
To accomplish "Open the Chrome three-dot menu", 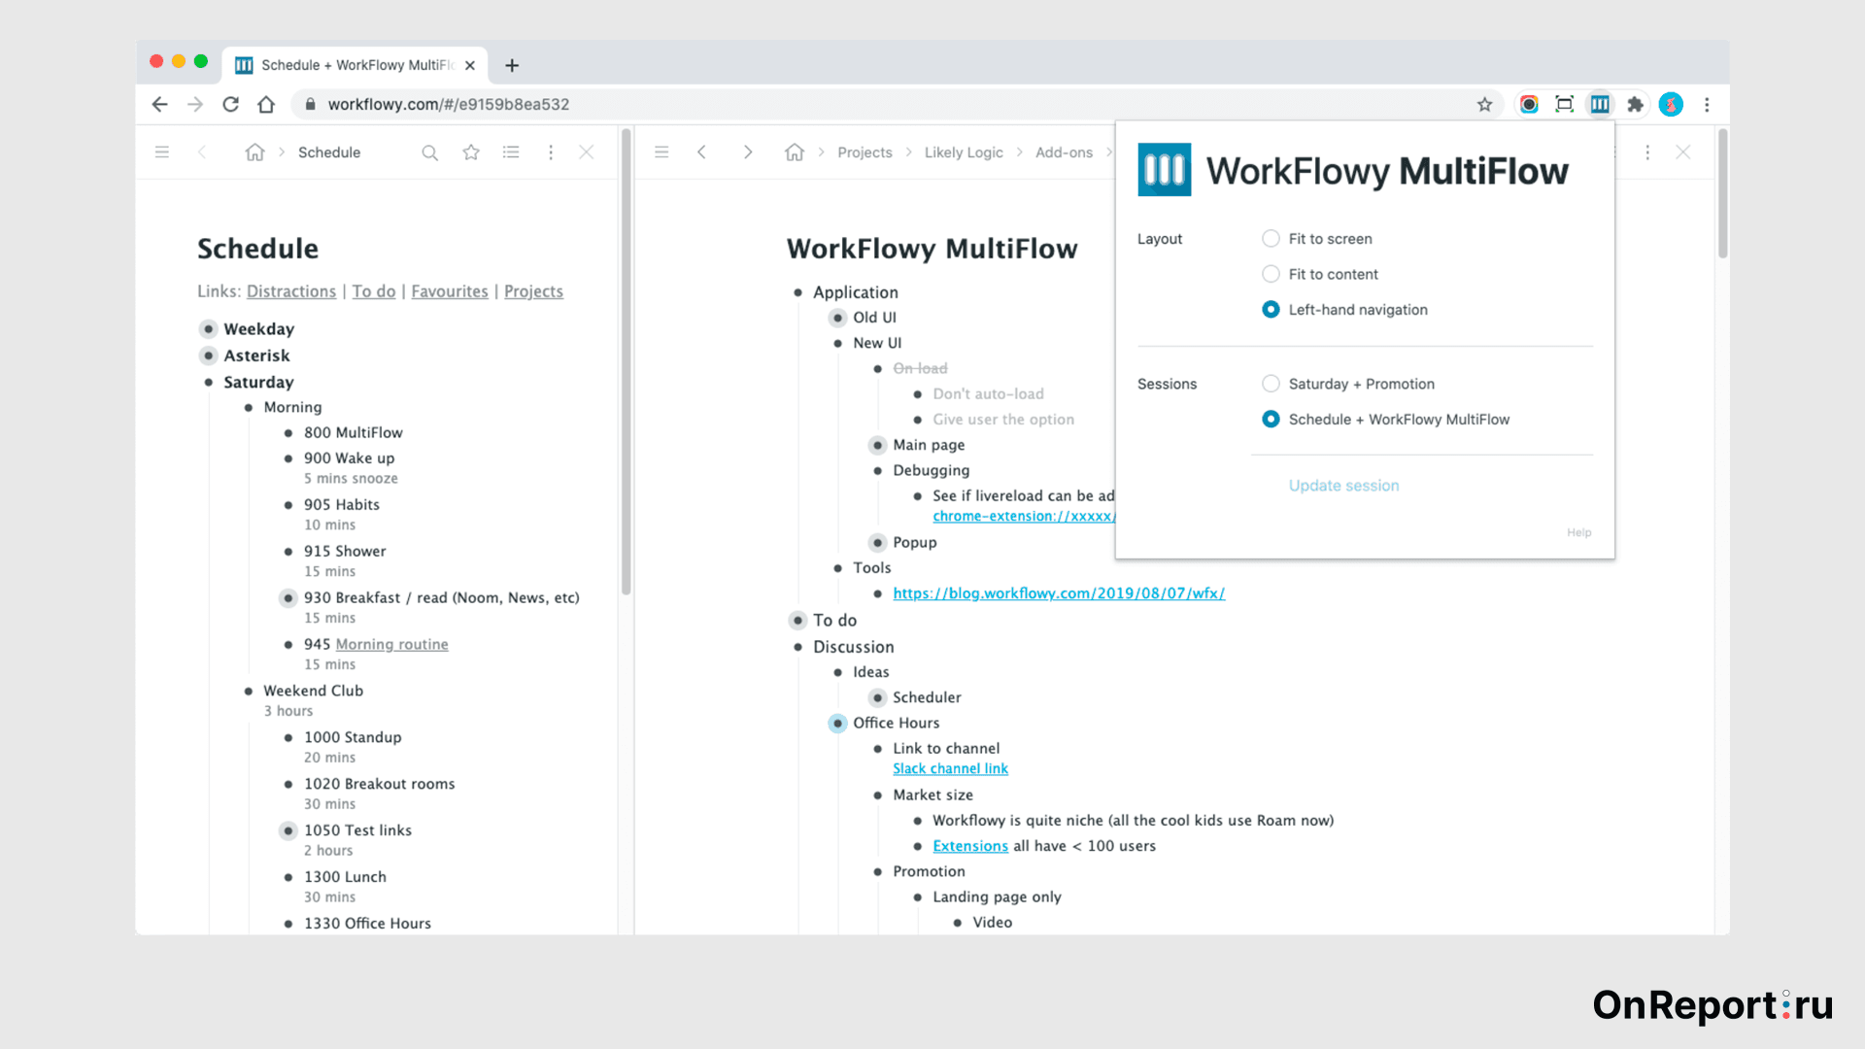I will click(1707, 105).
